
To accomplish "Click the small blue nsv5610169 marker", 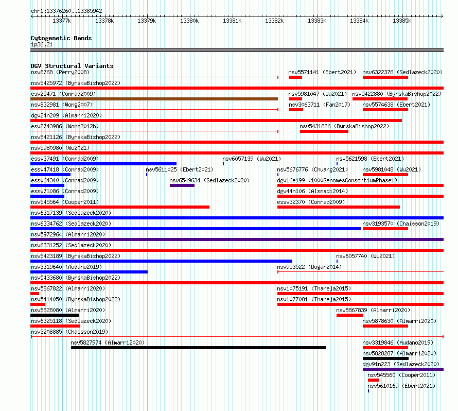I will 368,391.
